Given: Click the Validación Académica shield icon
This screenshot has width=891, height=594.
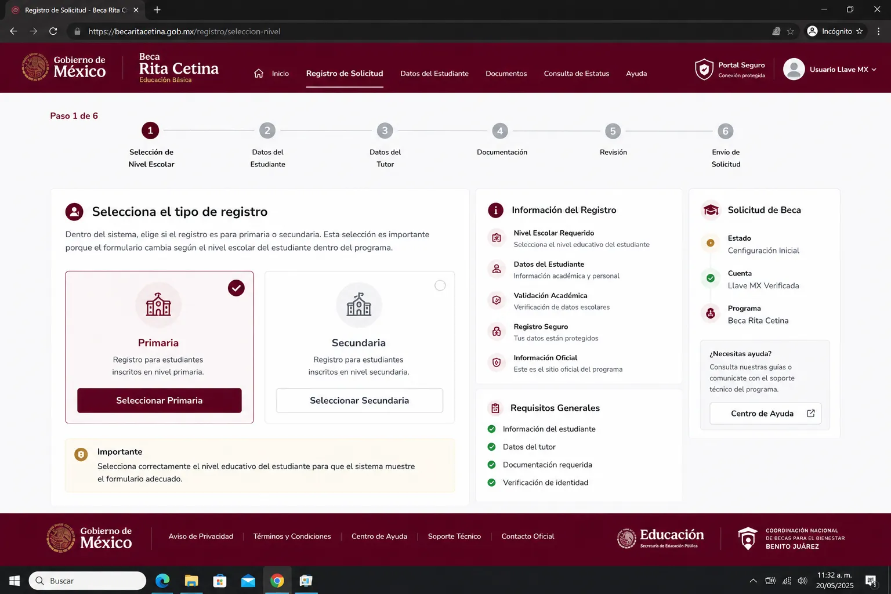Looking at the screenshot, I should click(x=497, y=300).
